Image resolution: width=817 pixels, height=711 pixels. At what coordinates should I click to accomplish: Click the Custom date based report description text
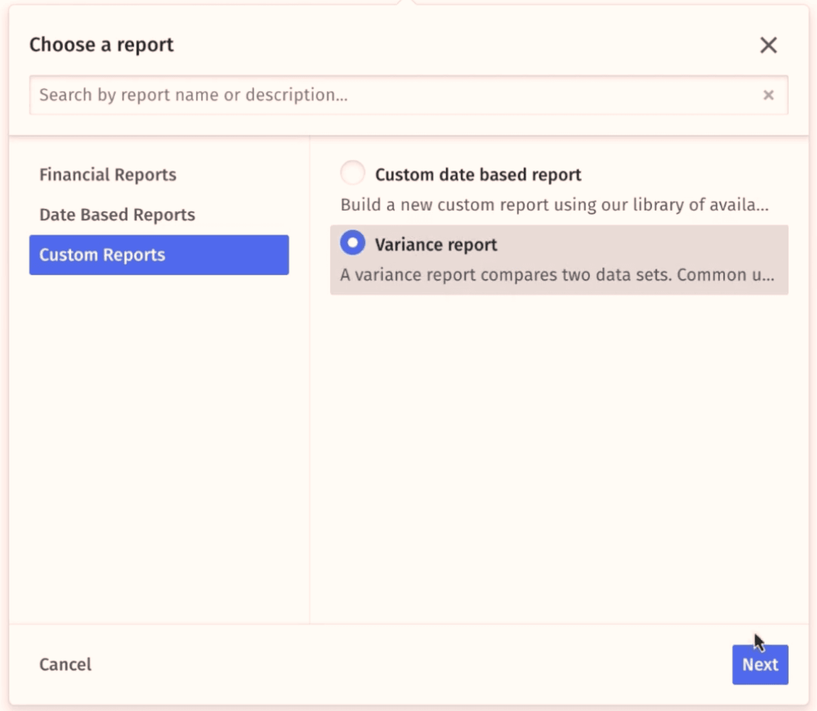(554, 205)
